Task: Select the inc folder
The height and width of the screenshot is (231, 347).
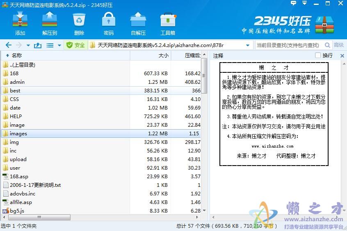Action: click(101, 151)
